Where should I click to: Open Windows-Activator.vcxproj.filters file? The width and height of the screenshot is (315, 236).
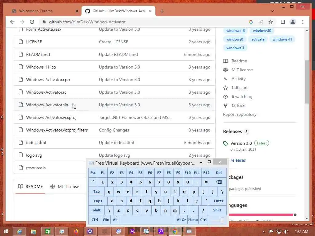pos(57,130)
